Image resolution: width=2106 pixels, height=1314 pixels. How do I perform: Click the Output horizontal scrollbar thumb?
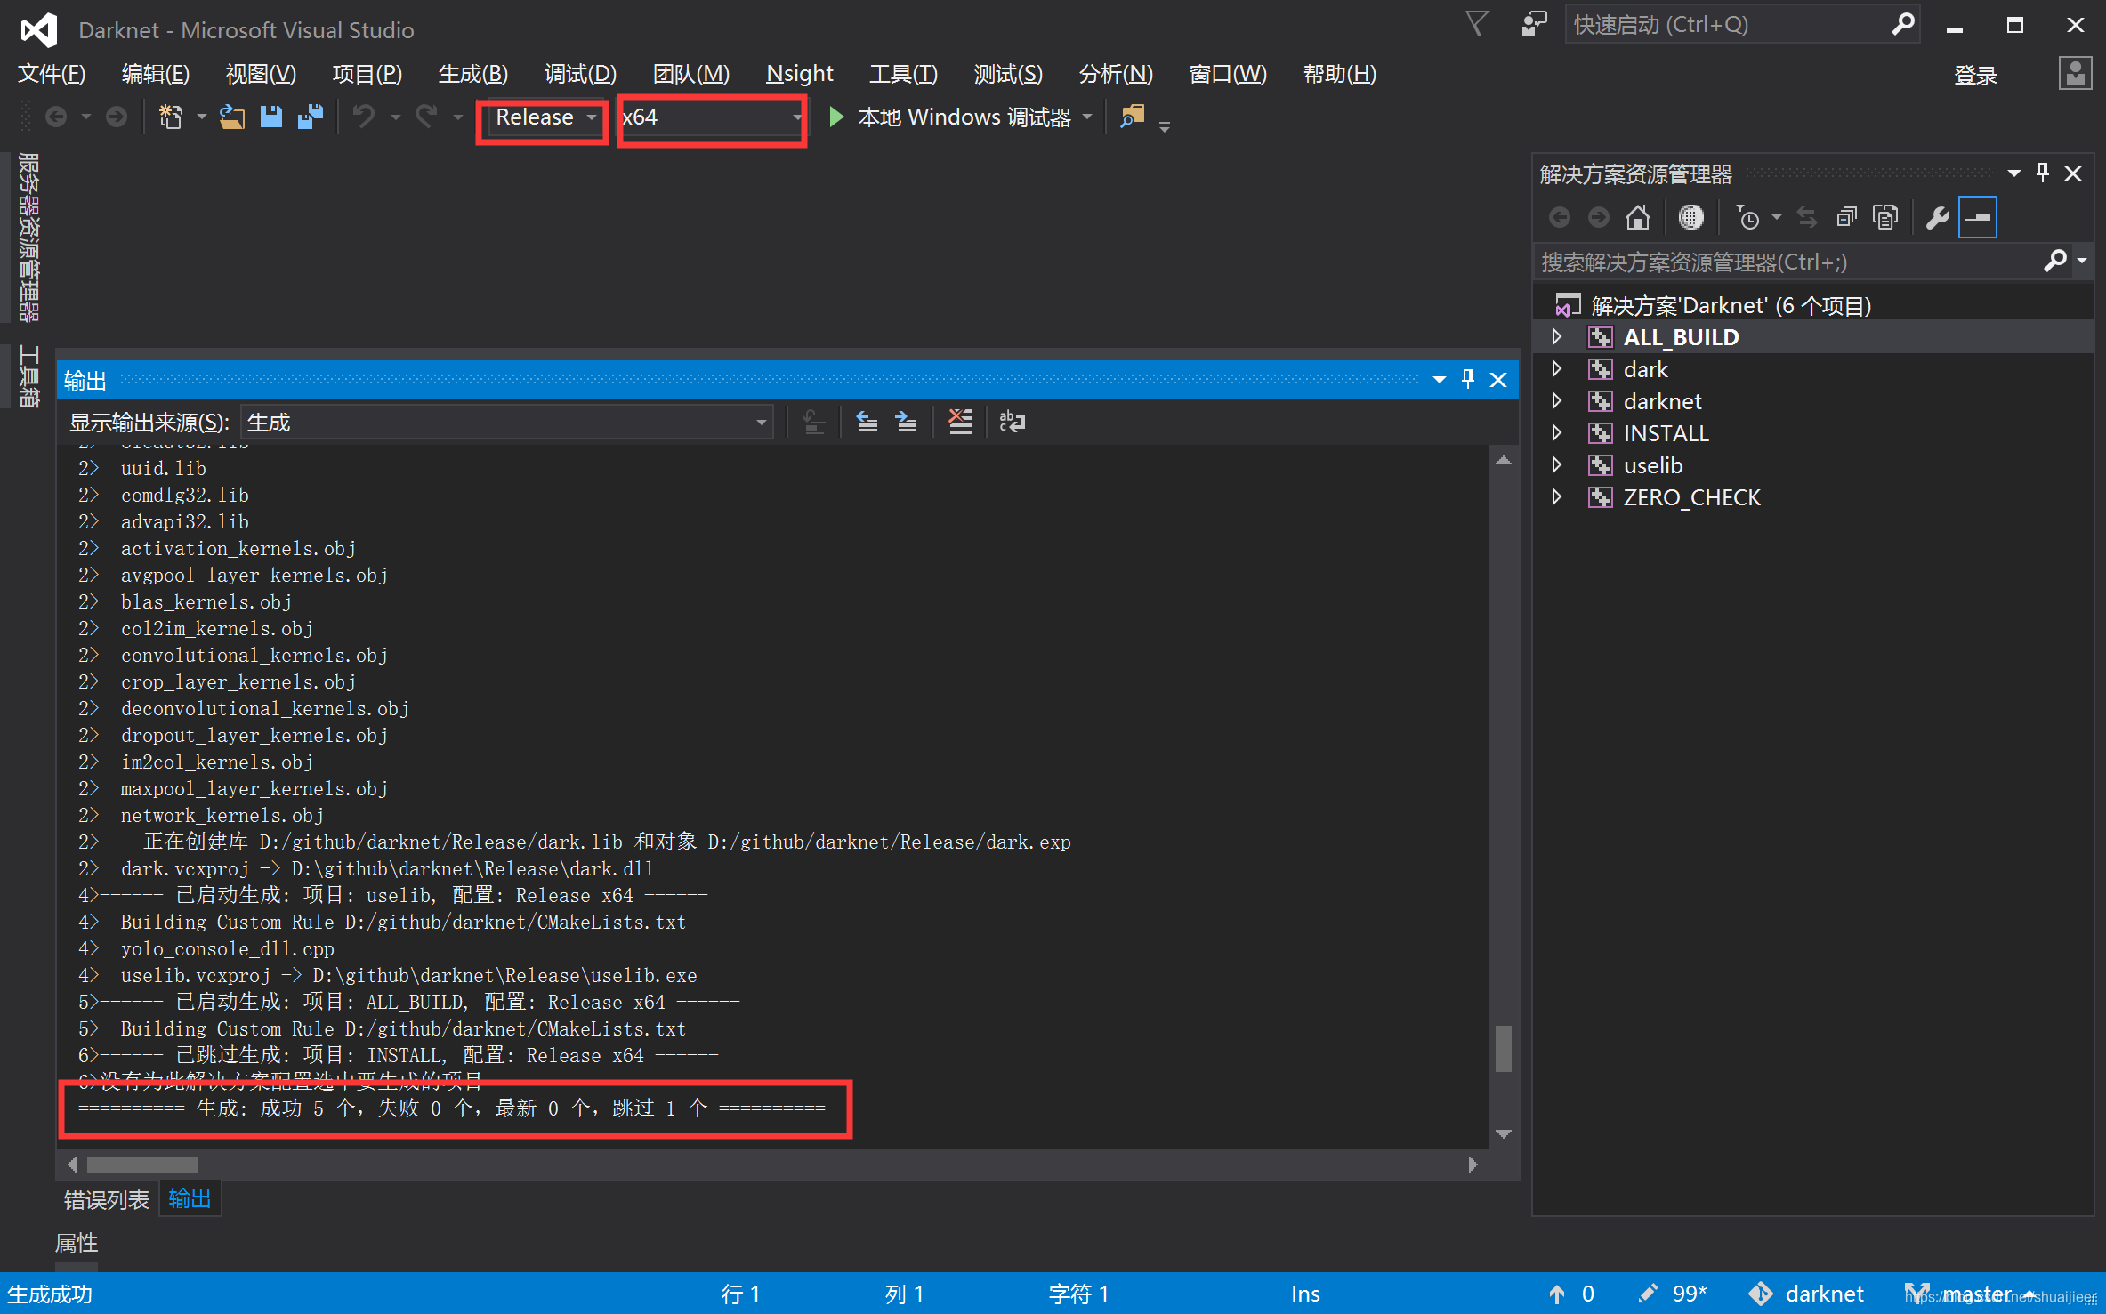coord(142,1165)
